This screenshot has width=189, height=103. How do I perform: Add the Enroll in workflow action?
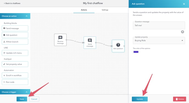pos(15,75)
